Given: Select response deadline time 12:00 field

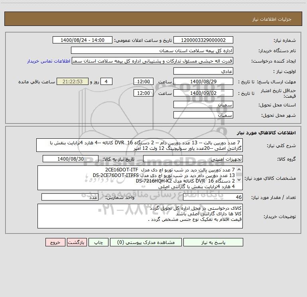Looking at the screenshot, I should click(143, 81).
